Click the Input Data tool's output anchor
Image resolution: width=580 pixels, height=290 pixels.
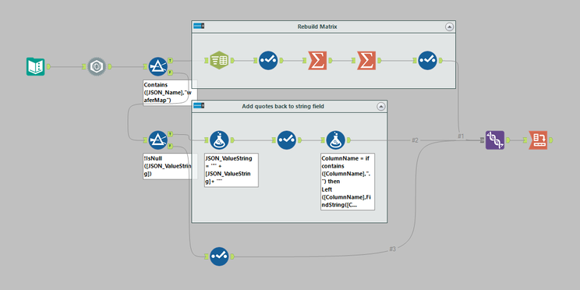pos(48,66)
